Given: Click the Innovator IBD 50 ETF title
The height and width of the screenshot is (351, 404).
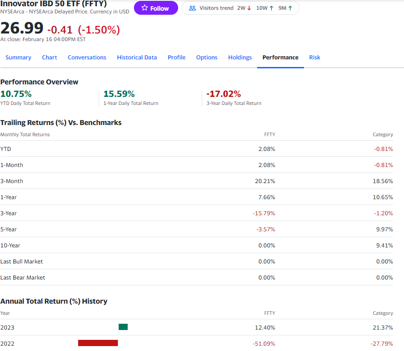Looking at the screenshot, I should [x=53, y=4].
